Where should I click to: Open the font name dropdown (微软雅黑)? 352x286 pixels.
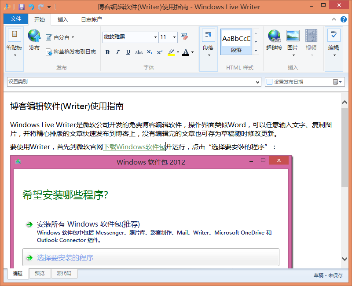(156, 37)
